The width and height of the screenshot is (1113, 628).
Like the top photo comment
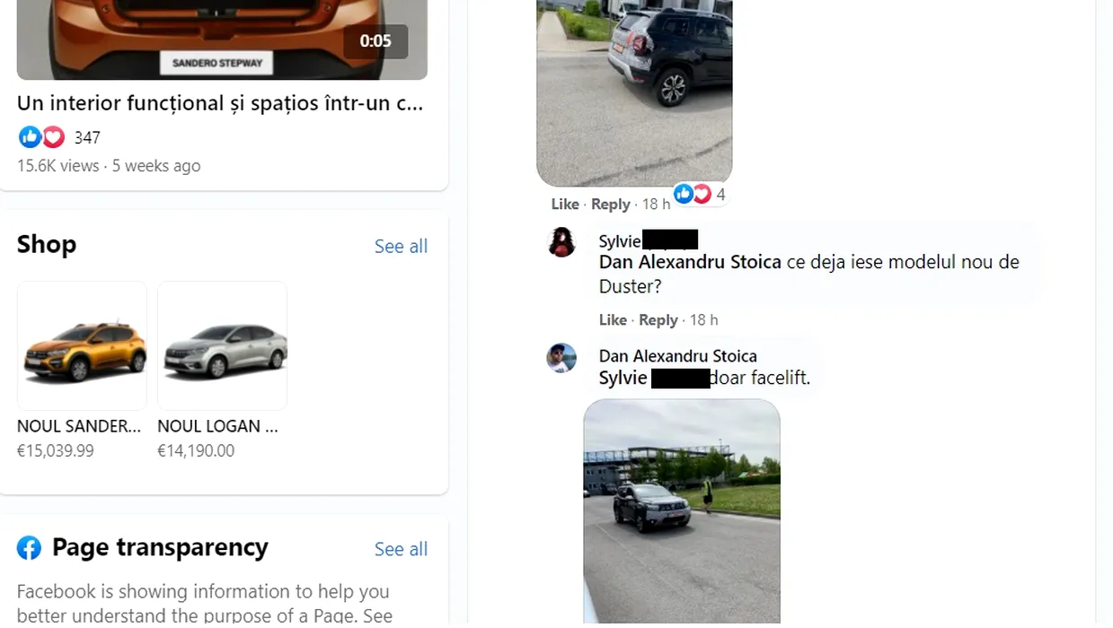pyautogui.click(x=565, y=205)
